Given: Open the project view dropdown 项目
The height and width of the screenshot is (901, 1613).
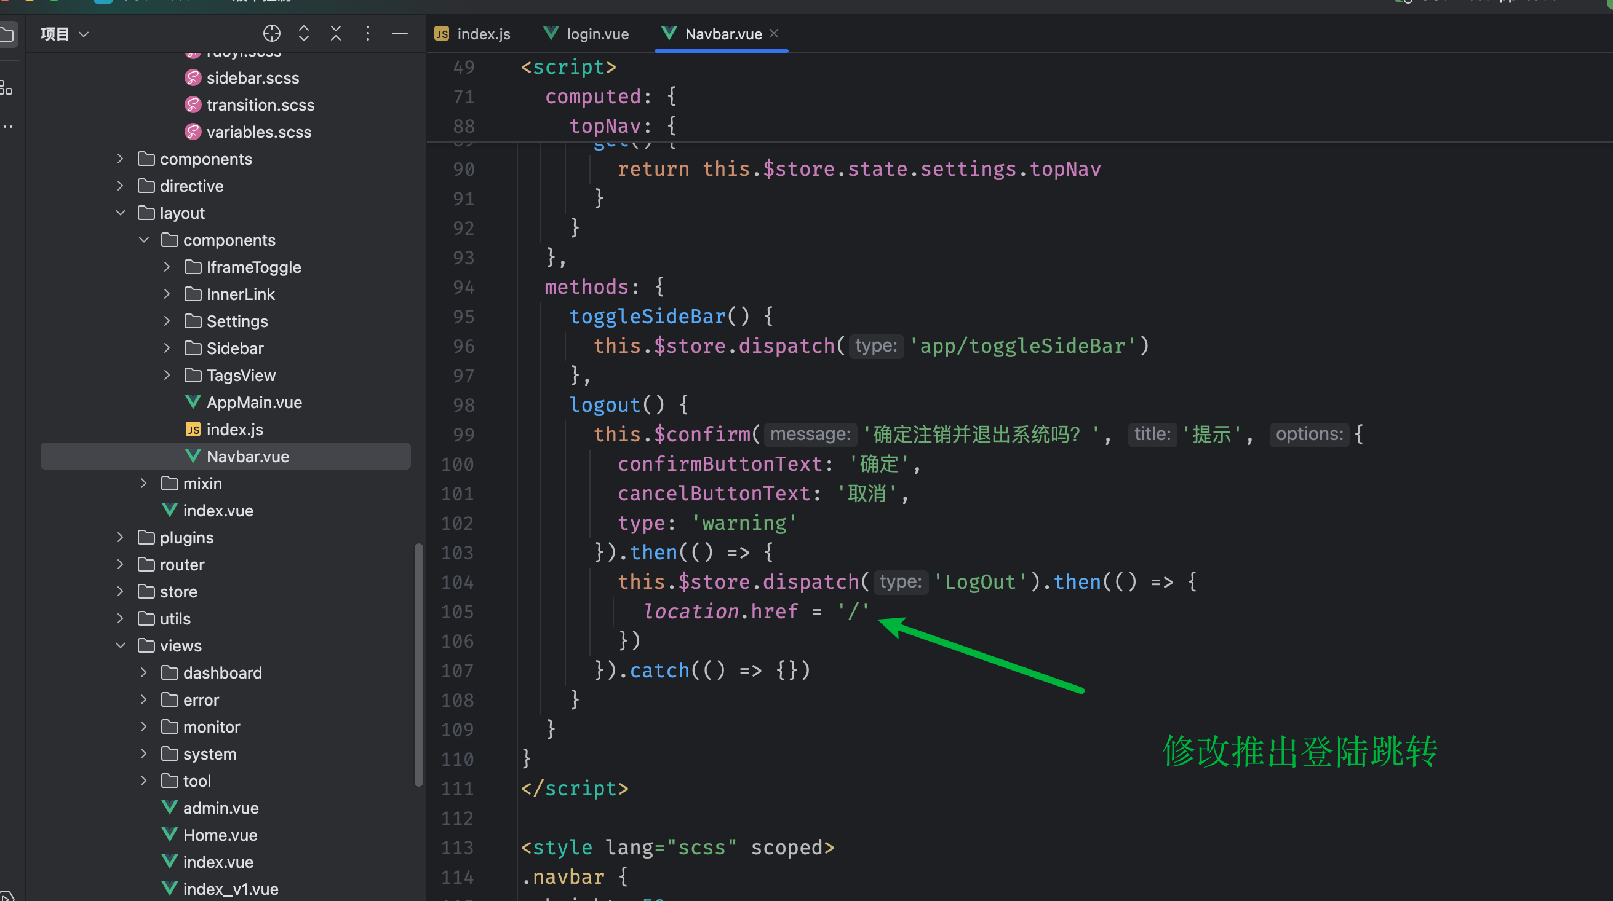Looking at the screenshot, I should (x=65, y=34).
